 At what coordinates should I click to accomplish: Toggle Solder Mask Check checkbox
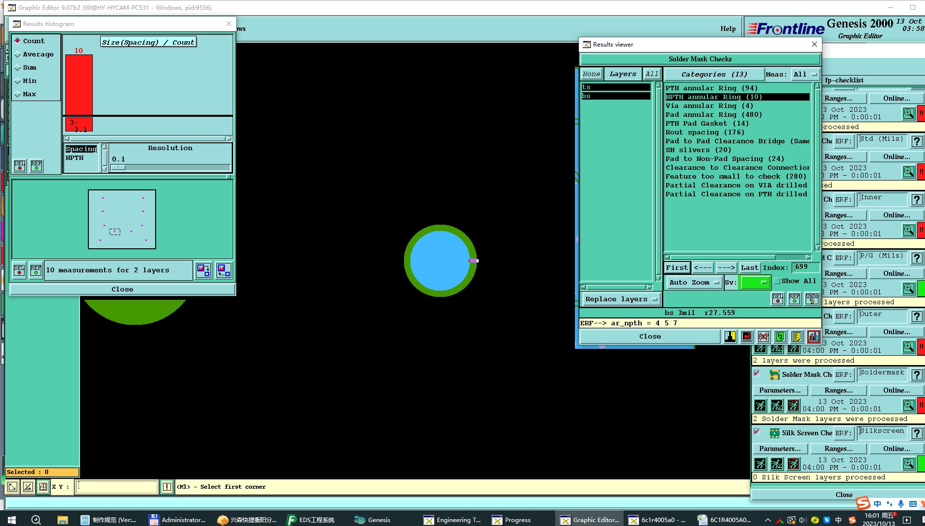click(x=757, y=374)
